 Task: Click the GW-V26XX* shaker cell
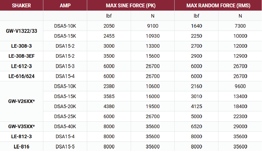click(21, 101)
